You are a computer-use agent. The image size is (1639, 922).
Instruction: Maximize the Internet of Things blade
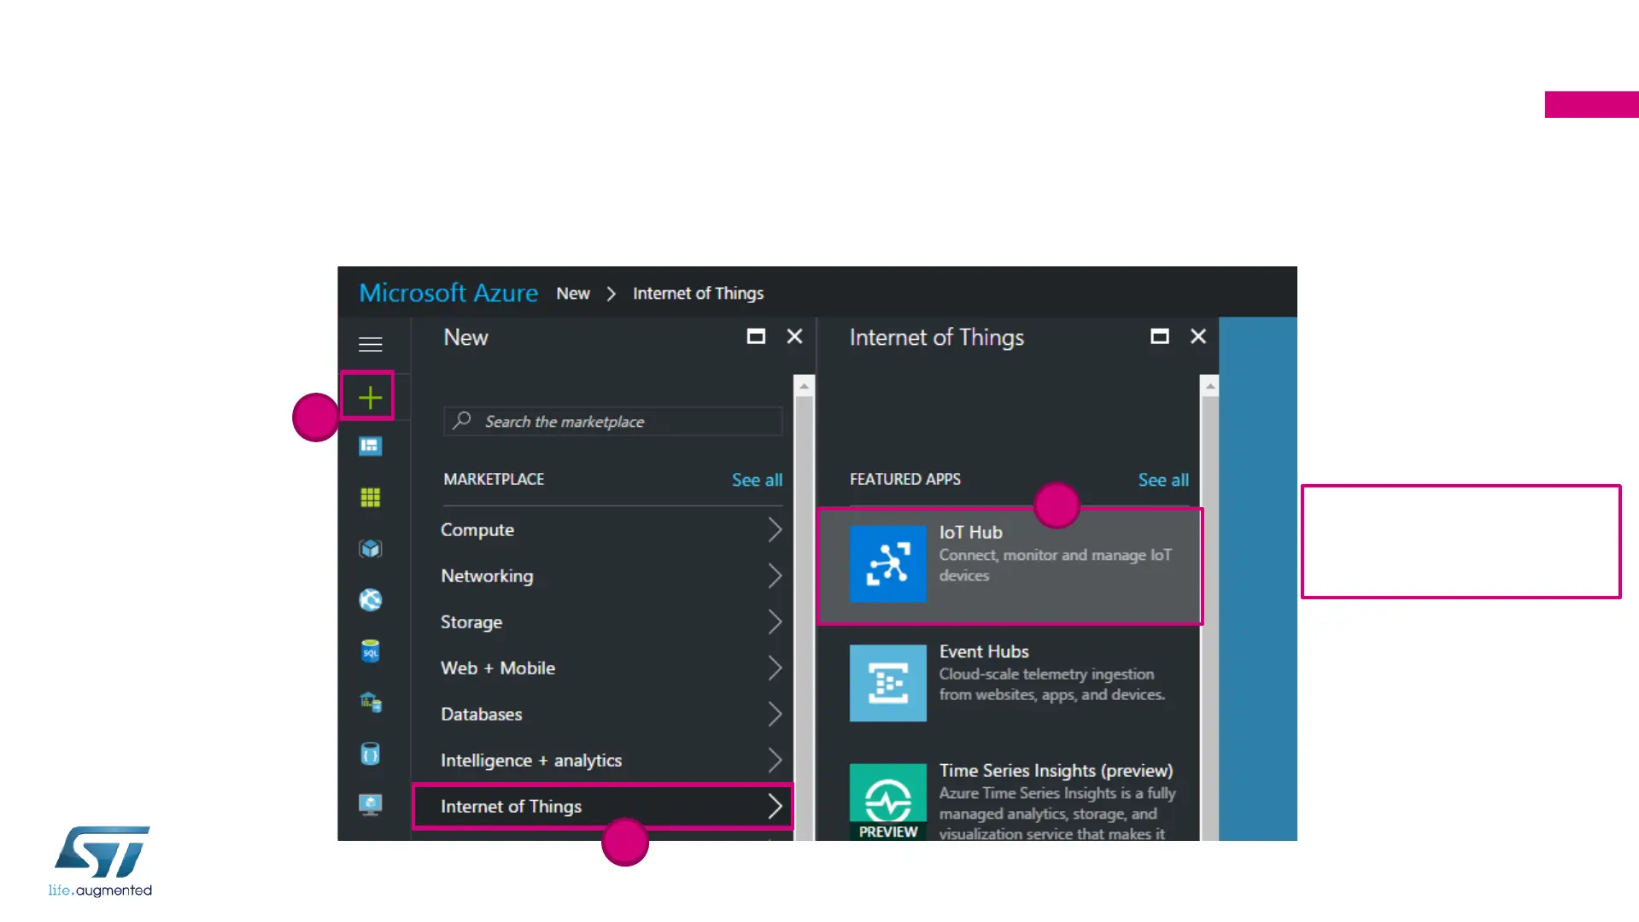pyautogui.click(x=1159, y=336)
